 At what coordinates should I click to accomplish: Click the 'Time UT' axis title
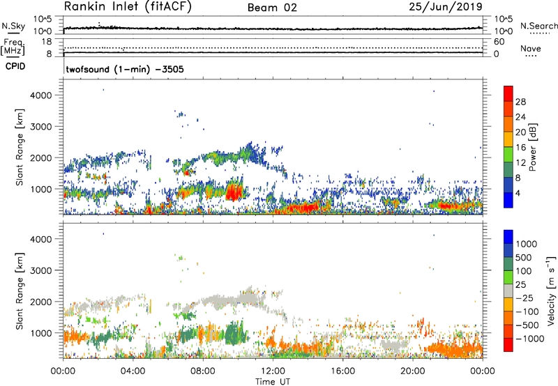click(273, 382)
